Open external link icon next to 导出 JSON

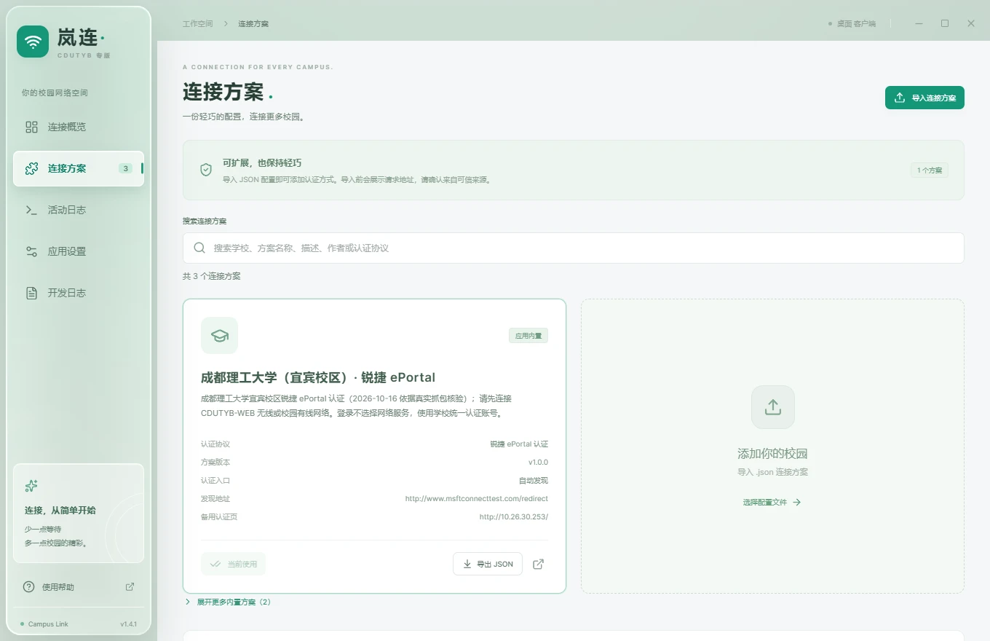point(539,565)
